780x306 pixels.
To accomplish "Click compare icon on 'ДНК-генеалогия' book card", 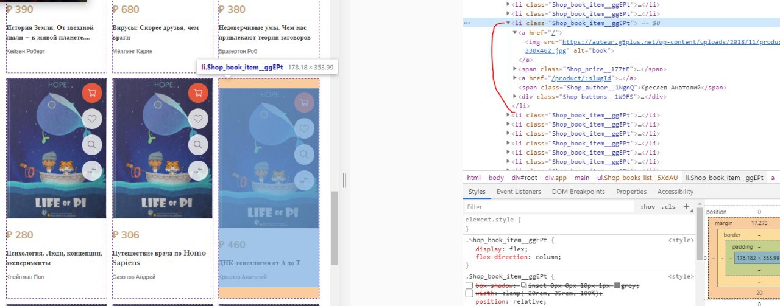I will [304, 180].
